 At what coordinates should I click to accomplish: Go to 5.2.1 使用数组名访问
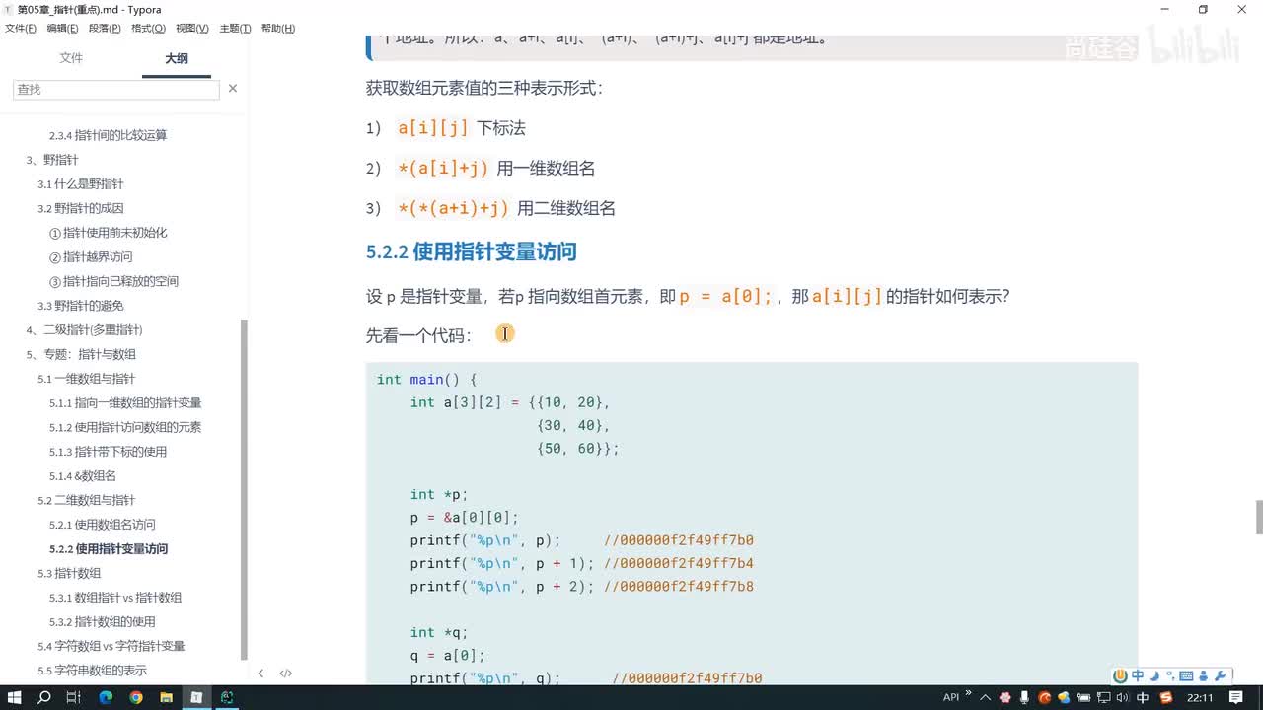click(x=103, y=525)
